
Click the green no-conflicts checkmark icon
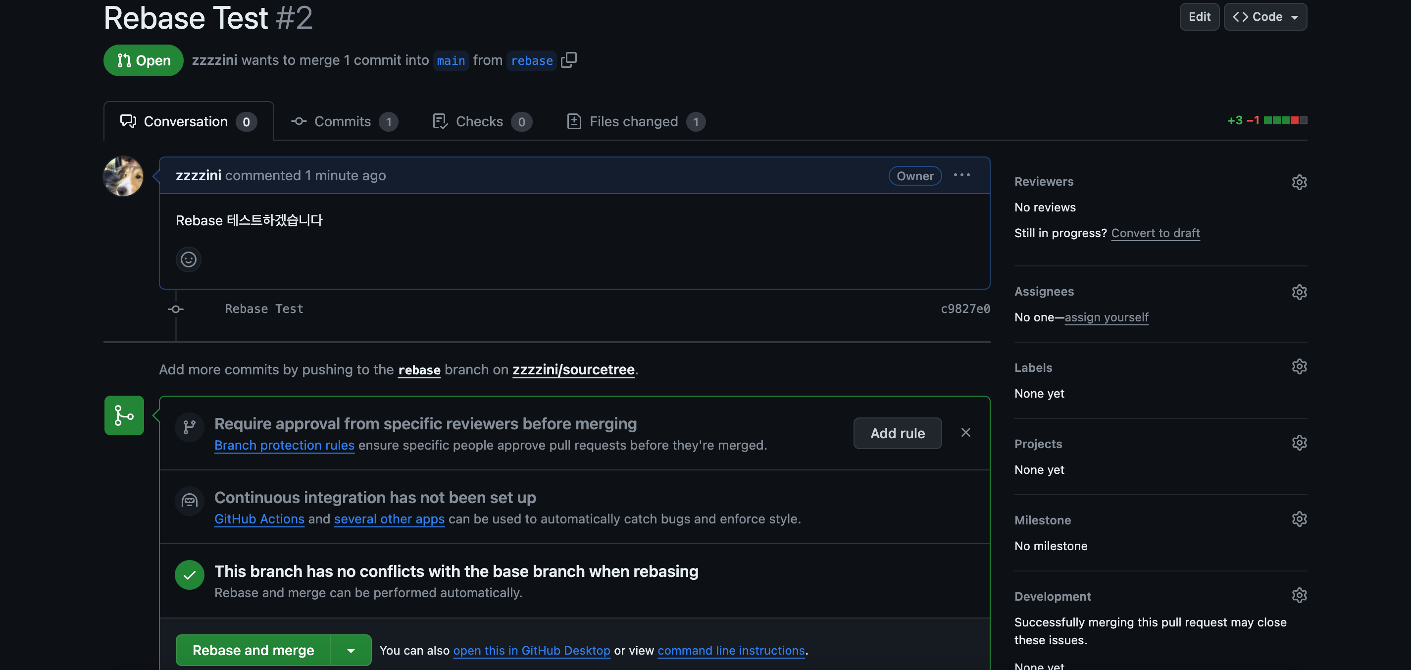[190, 575]
